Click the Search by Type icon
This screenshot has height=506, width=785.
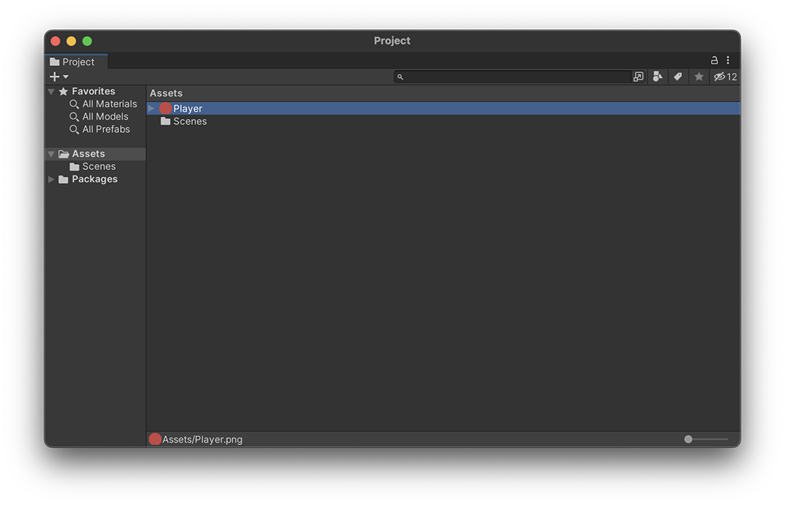pyautogui.click(x=657, y=76)
